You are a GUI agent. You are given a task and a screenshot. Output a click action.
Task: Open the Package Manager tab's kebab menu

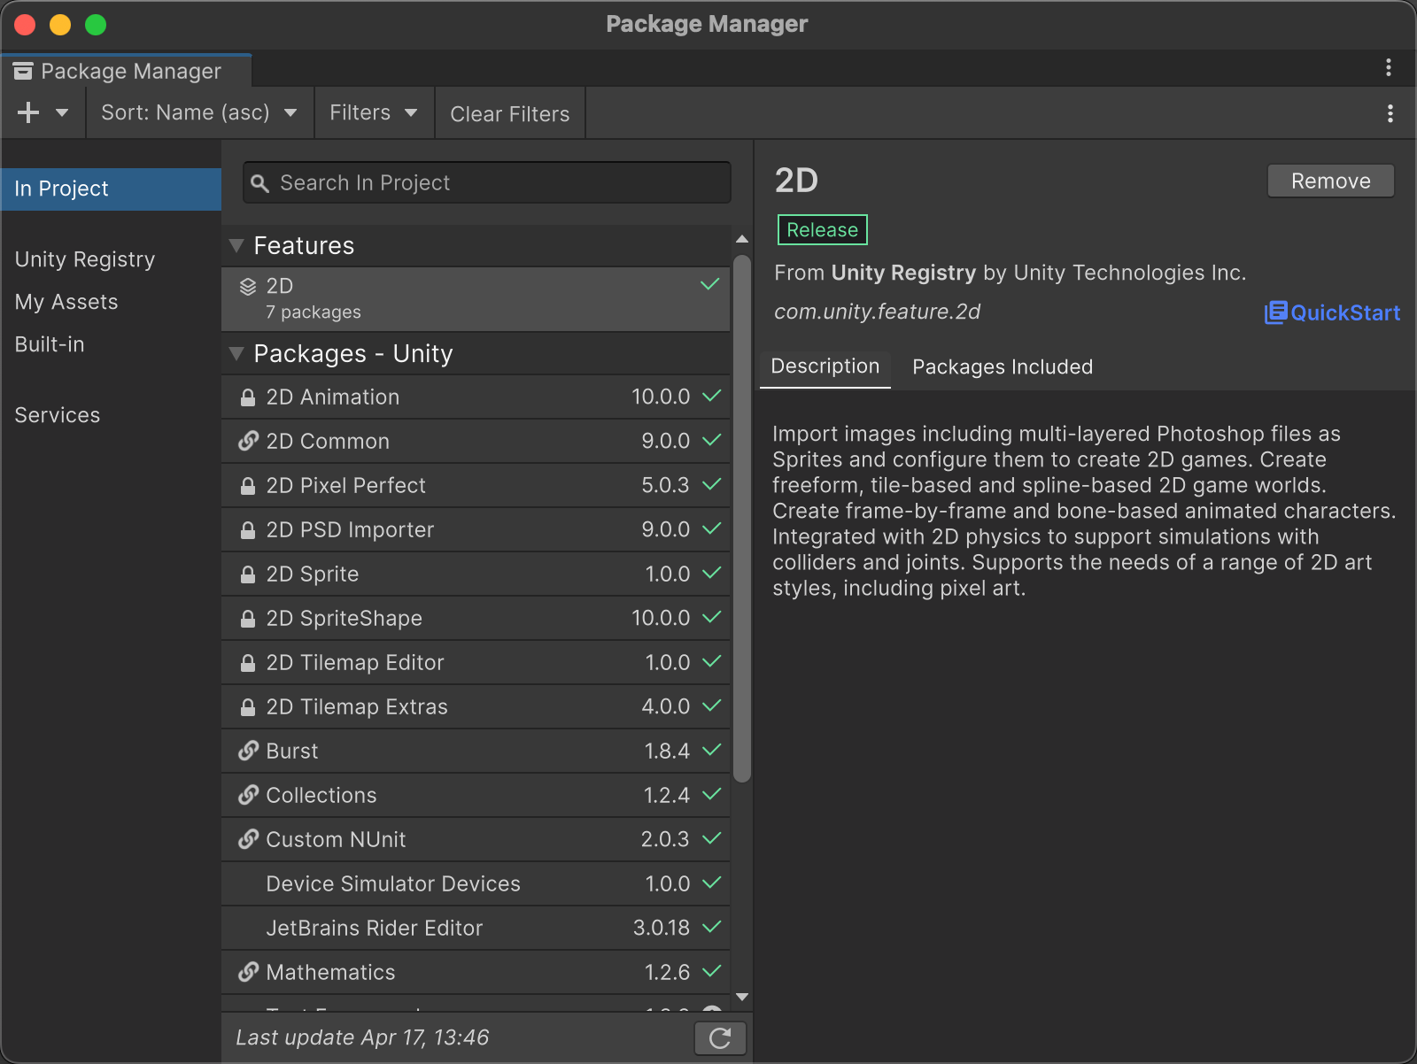(x=1389, y=67)
